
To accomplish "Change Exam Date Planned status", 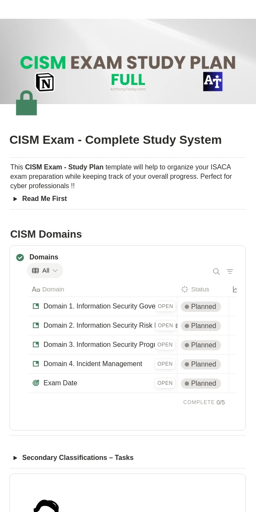I will 201,384.
